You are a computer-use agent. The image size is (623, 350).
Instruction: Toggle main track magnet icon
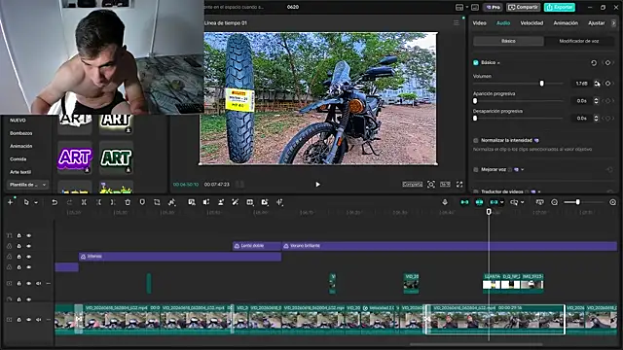(464, 202)
